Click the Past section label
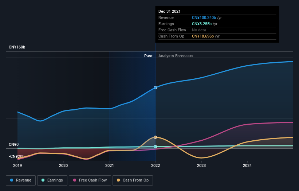Viewport: 299px width, 191px height. click(x=148, y=56)
